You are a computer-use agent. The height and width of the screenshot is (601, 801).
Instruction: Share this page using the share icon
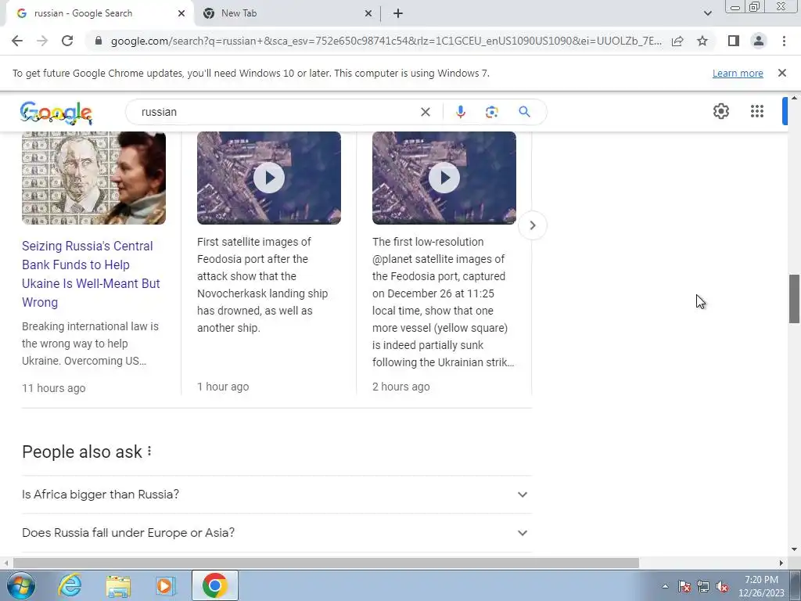[677, 41]
